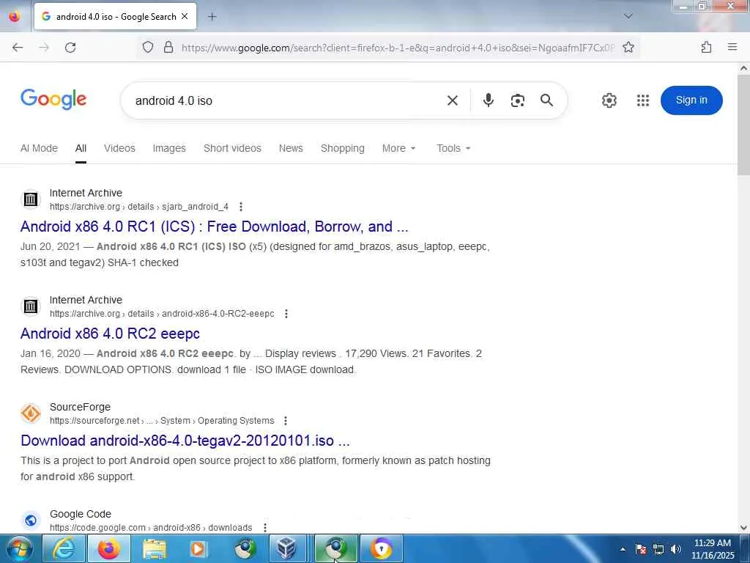
Task: Expand the More dropdown
Action: (399, 148)
